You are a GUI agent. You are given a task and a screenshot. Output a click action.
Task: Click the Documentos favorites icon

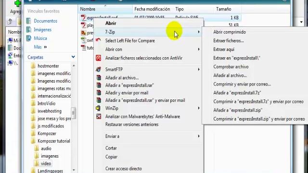pyautogui.click(x=29, y=21)
